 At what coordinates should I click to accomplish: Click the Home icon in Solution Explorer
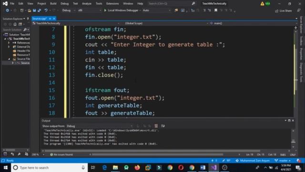(15, 24)
